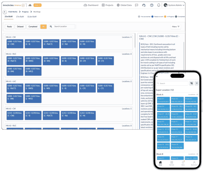Viewport: 204px width, 172px height.
Task: Tap the hierarchy icon in mobile app
Action: (191, 83)
